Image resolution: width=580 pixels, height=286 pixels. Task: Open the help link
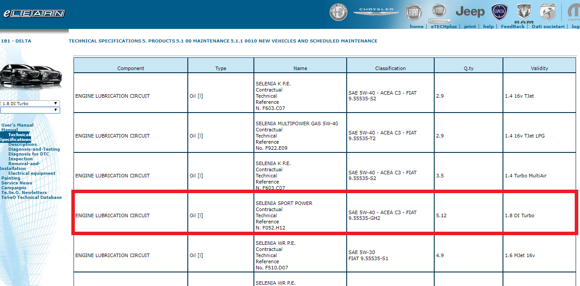[x=488, y=26]
